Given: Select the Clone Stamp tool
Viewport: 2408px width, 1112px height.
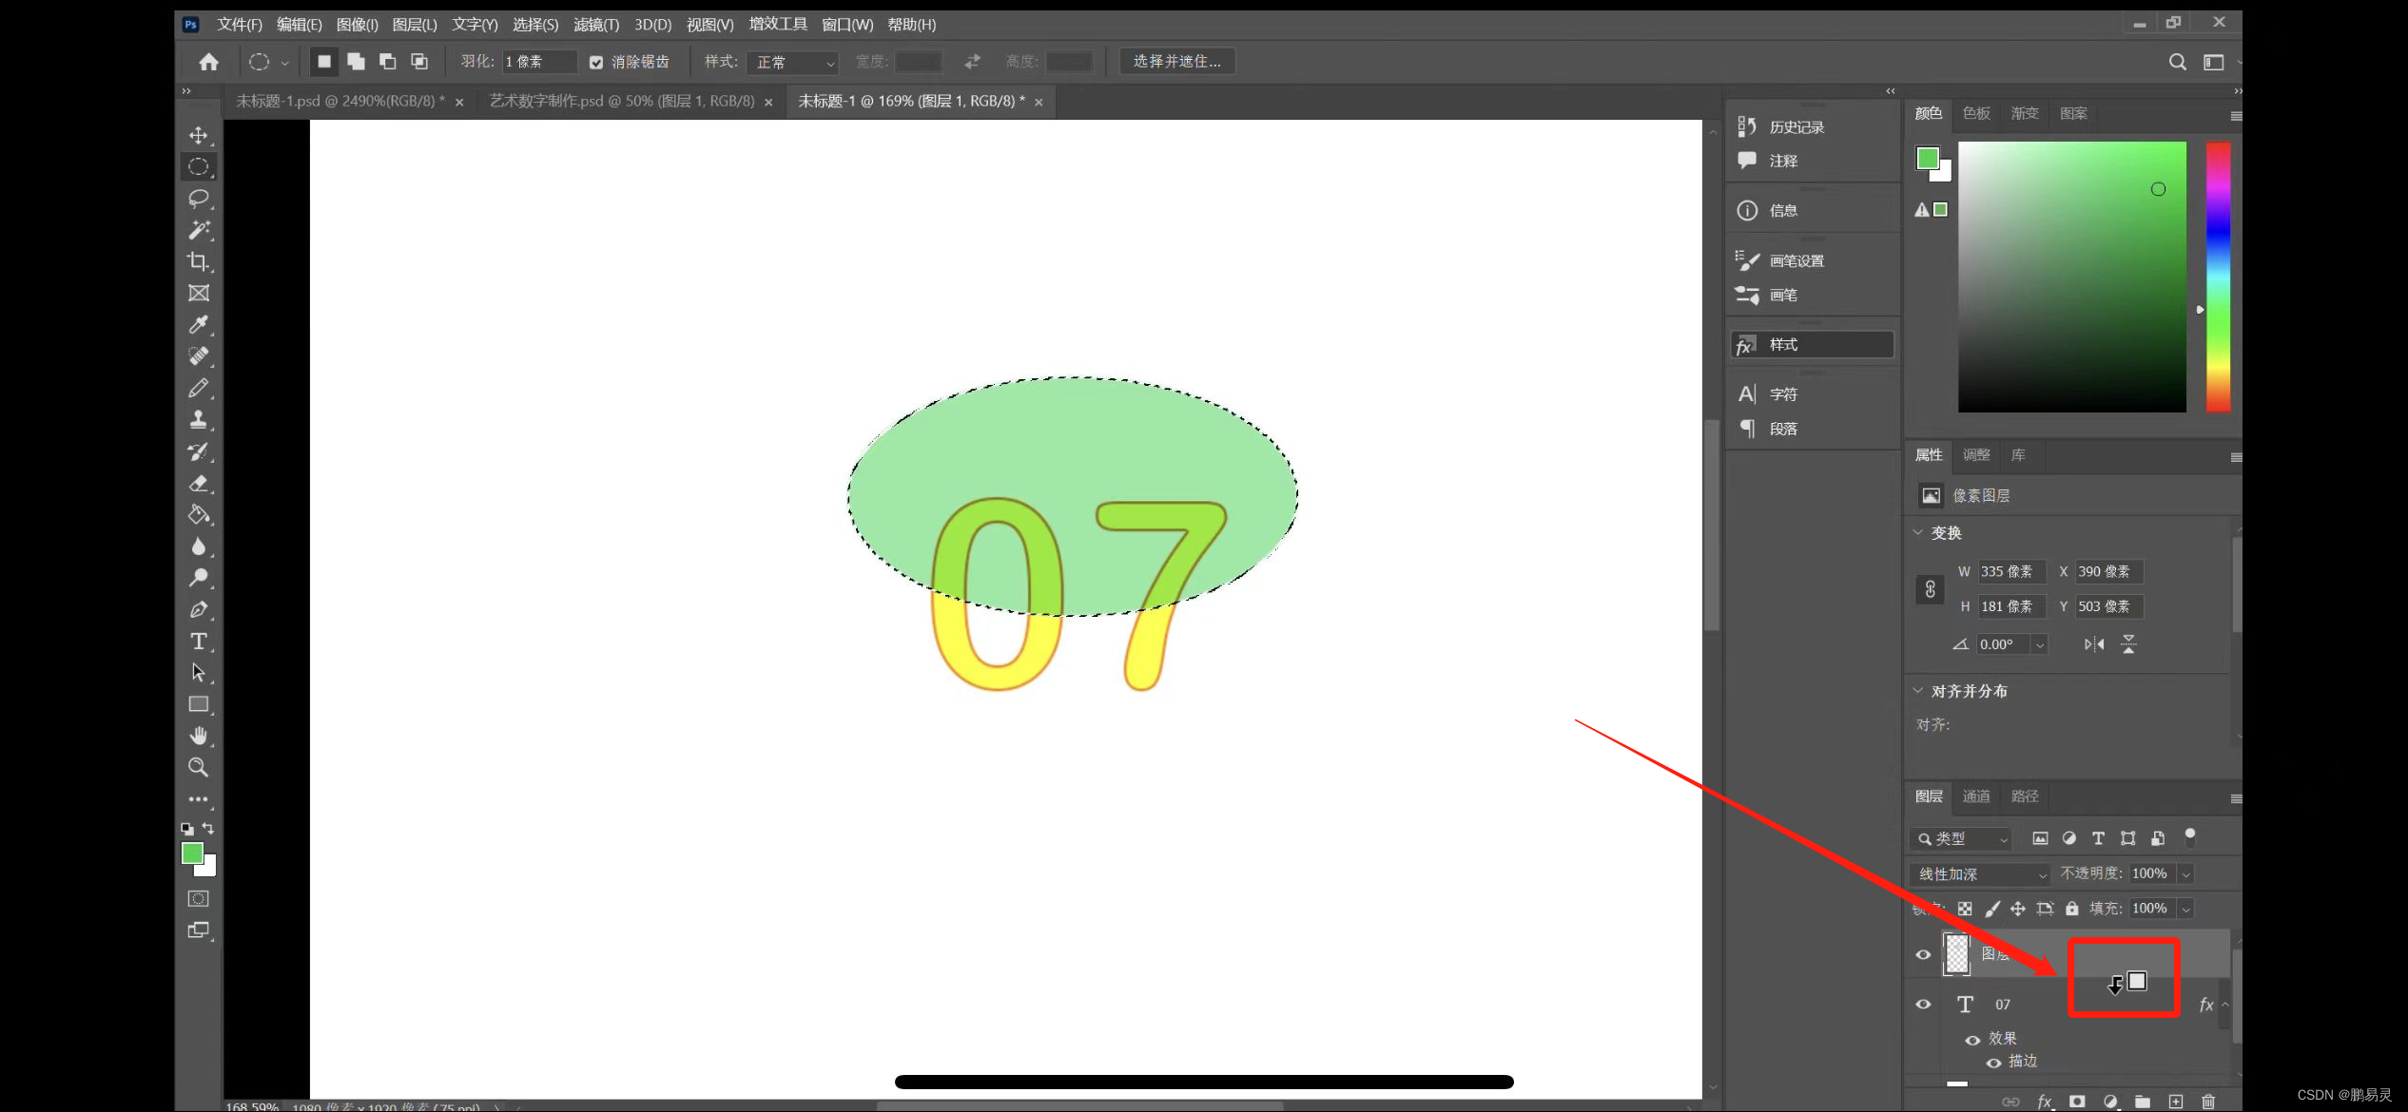Looking at the screenshot, I should [198, 419].
